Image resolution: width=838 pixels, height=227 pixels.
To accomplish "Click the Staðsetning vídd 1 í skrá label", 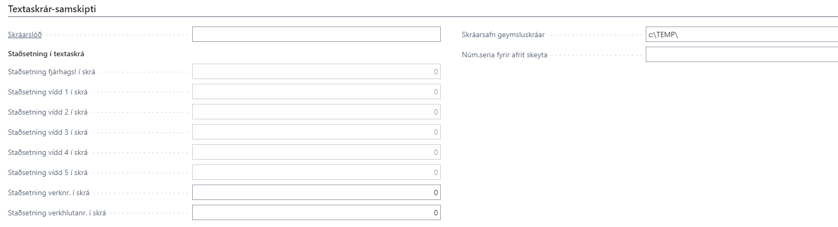I will (x=48, y=92).
